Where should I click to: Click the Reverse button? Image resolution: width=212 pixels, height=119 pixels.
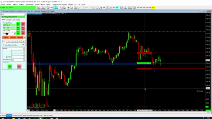[x=13, y=37]
